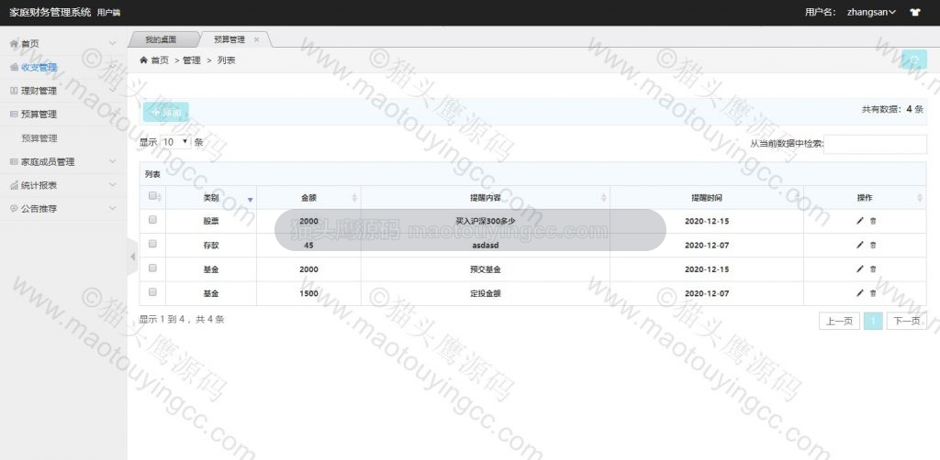
Task: Click the home icon in the breadcrumb
Action: tap(143, 60)
